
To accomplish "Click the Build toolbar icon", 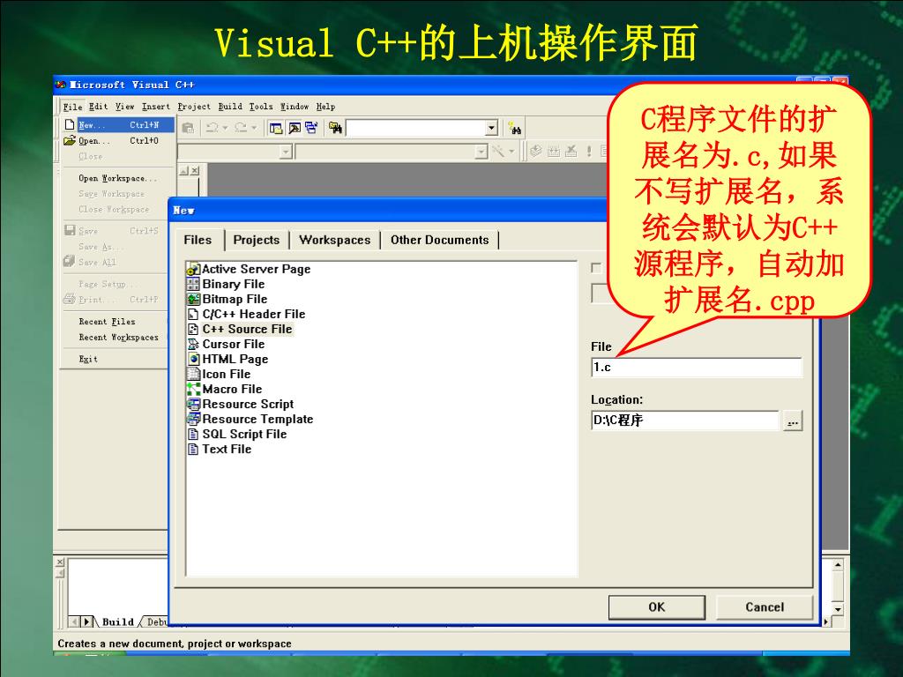I will (554, 152).
